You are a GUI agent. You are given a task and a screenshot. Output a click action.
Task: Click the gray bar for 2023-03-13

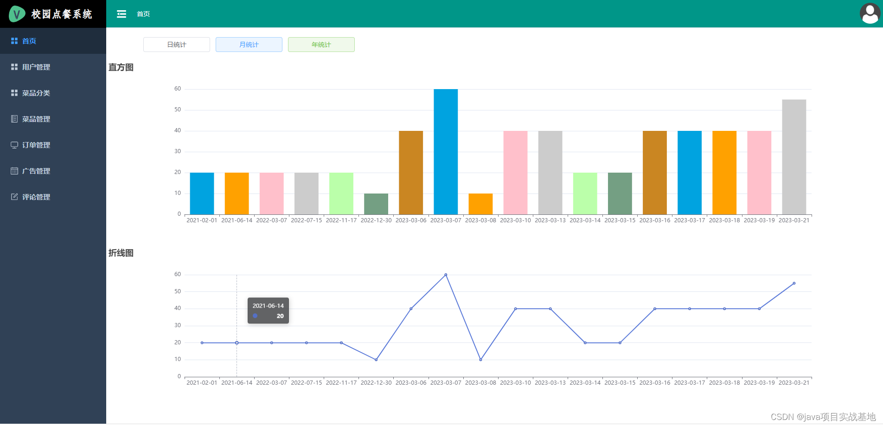550,173
